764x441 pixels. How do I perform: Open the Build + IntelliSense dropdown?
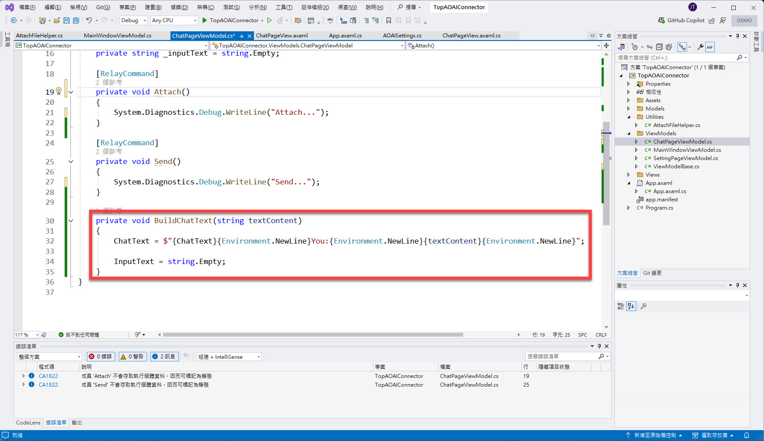click(x=229, y=357)
